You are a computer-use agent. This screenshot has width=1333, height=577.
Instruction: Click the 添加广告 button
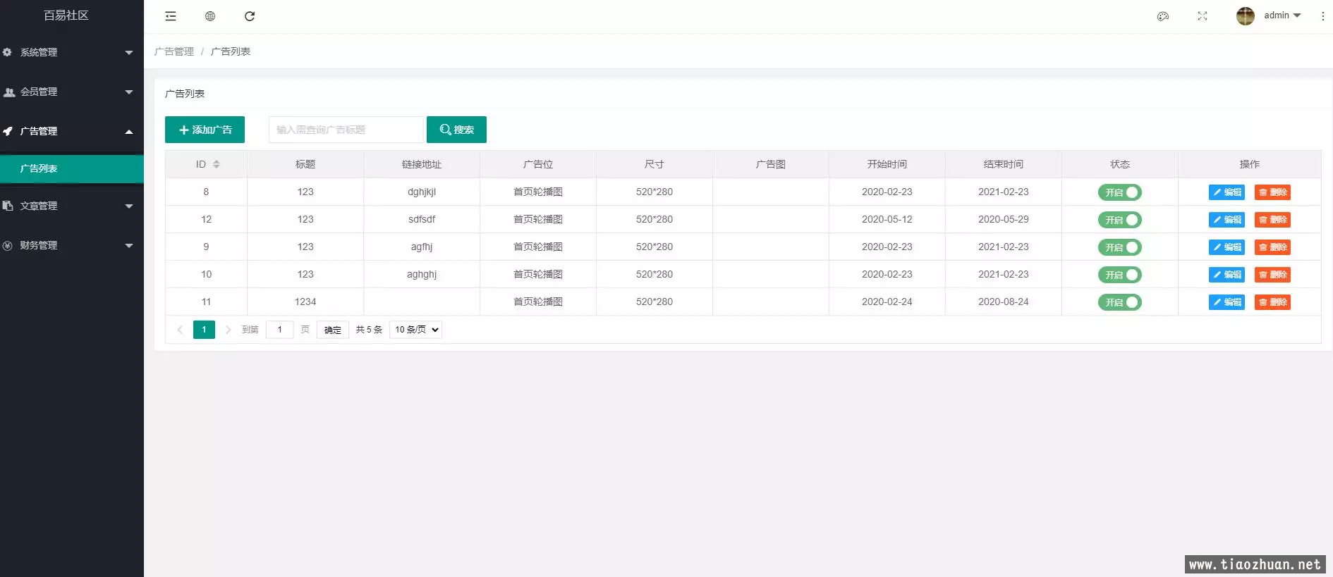tap(205, 130)
